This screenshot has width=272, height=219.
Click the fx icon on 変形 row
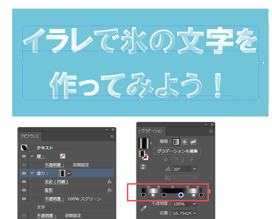(110, 190)
